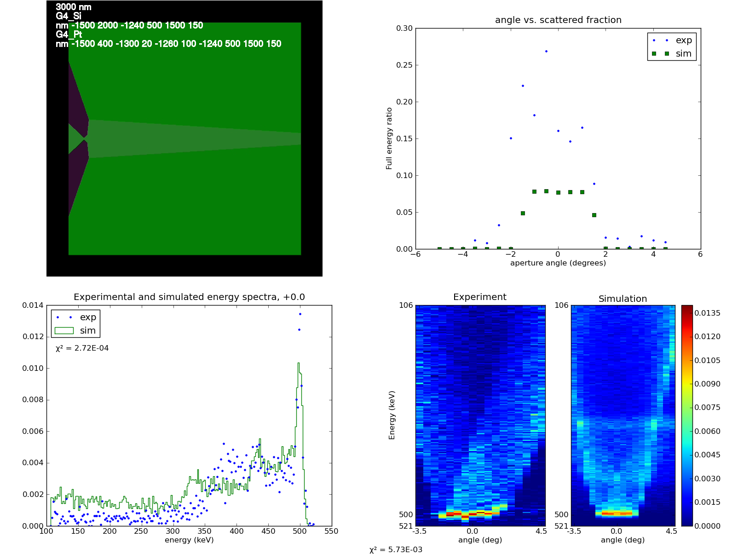Viewport: 738px width, 554px height.
Task: Click the 'Full energy ratio' y-axis label
Action: pyautogui.click(x=389, y=138)
